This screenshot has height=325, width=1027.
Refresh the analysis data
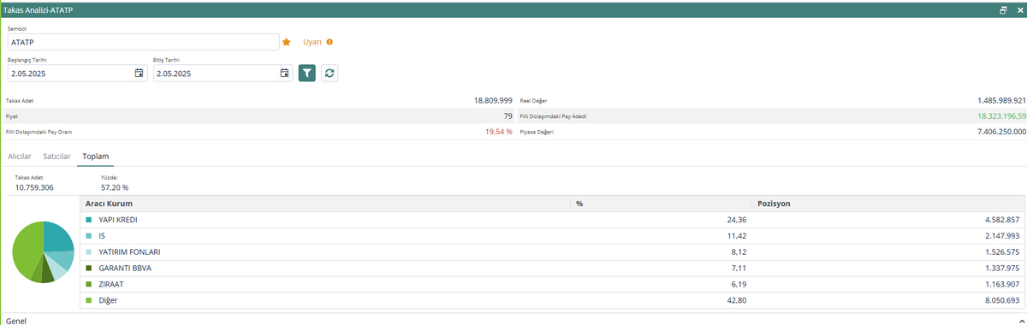pyautogui.click(x=329, y=73)
